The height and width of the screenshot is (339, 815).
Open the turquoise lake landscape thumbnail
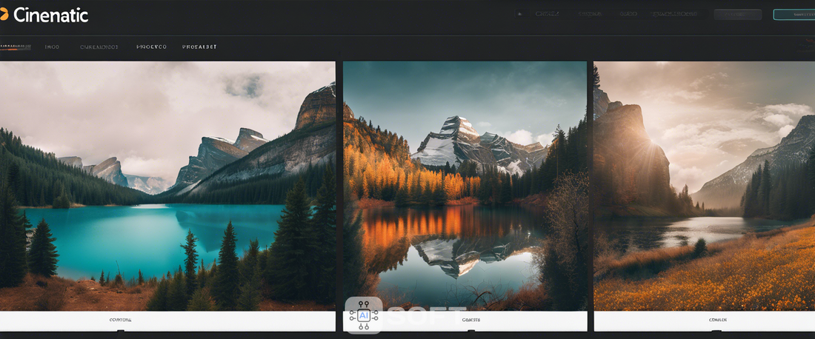[x=167, y=185]
